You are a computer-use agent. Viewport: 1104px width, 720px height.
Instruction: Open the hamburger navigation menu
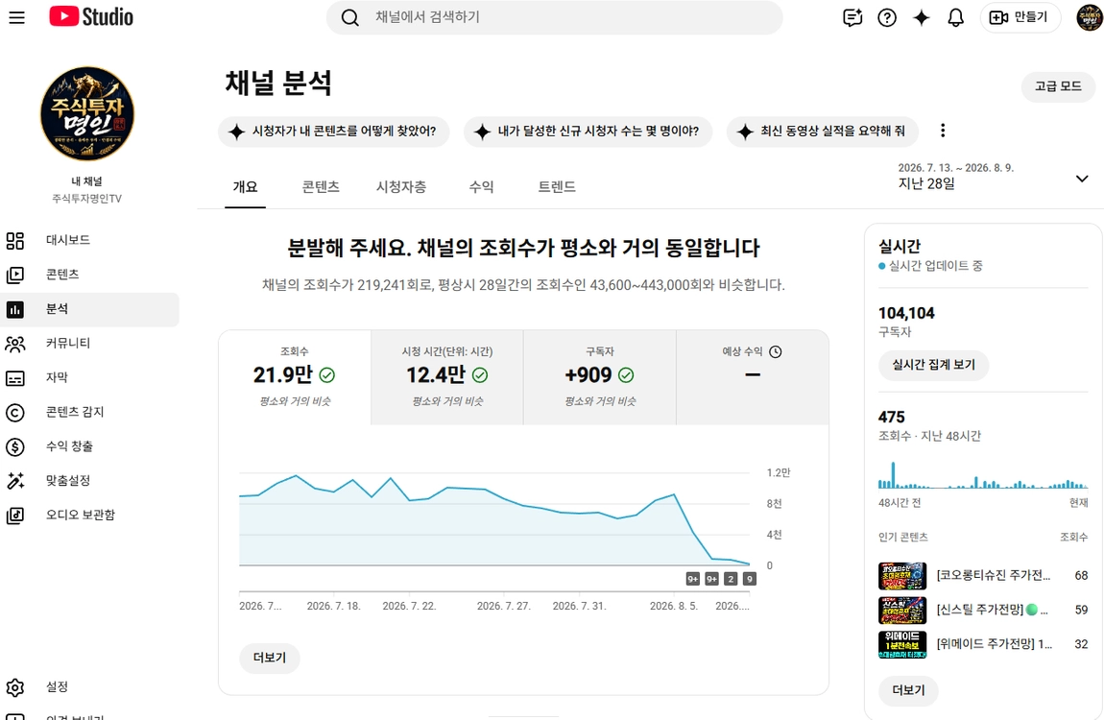click(16, 17)
